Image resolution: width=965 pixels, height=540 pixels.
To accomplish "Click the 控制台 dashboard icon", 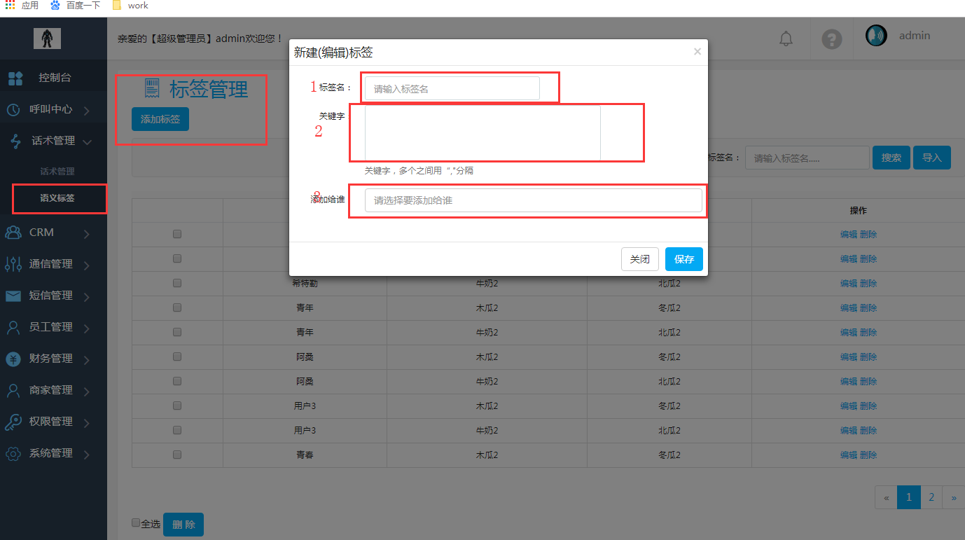I will pyautogui.click(x=15, y=78).
